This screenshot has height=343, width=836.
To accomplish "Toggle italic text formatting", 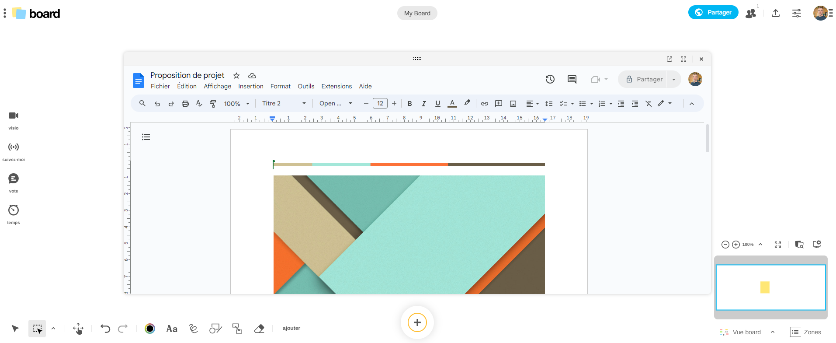I will click(x=423, y=104).
